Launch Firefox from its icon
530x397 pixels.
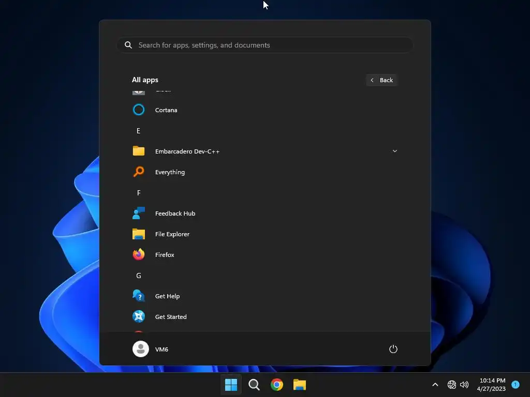point(139,254)
